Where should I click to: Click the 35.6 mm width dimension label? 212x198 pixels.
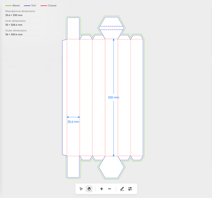73,121
